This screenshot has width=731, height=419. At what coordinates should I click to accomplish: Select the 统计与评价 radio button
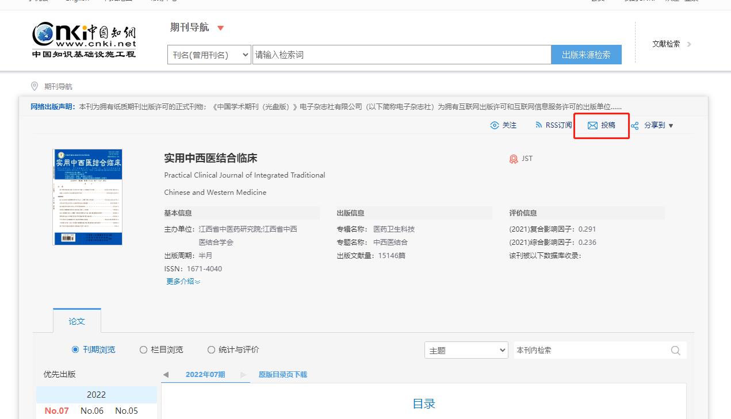pos(211,349)
